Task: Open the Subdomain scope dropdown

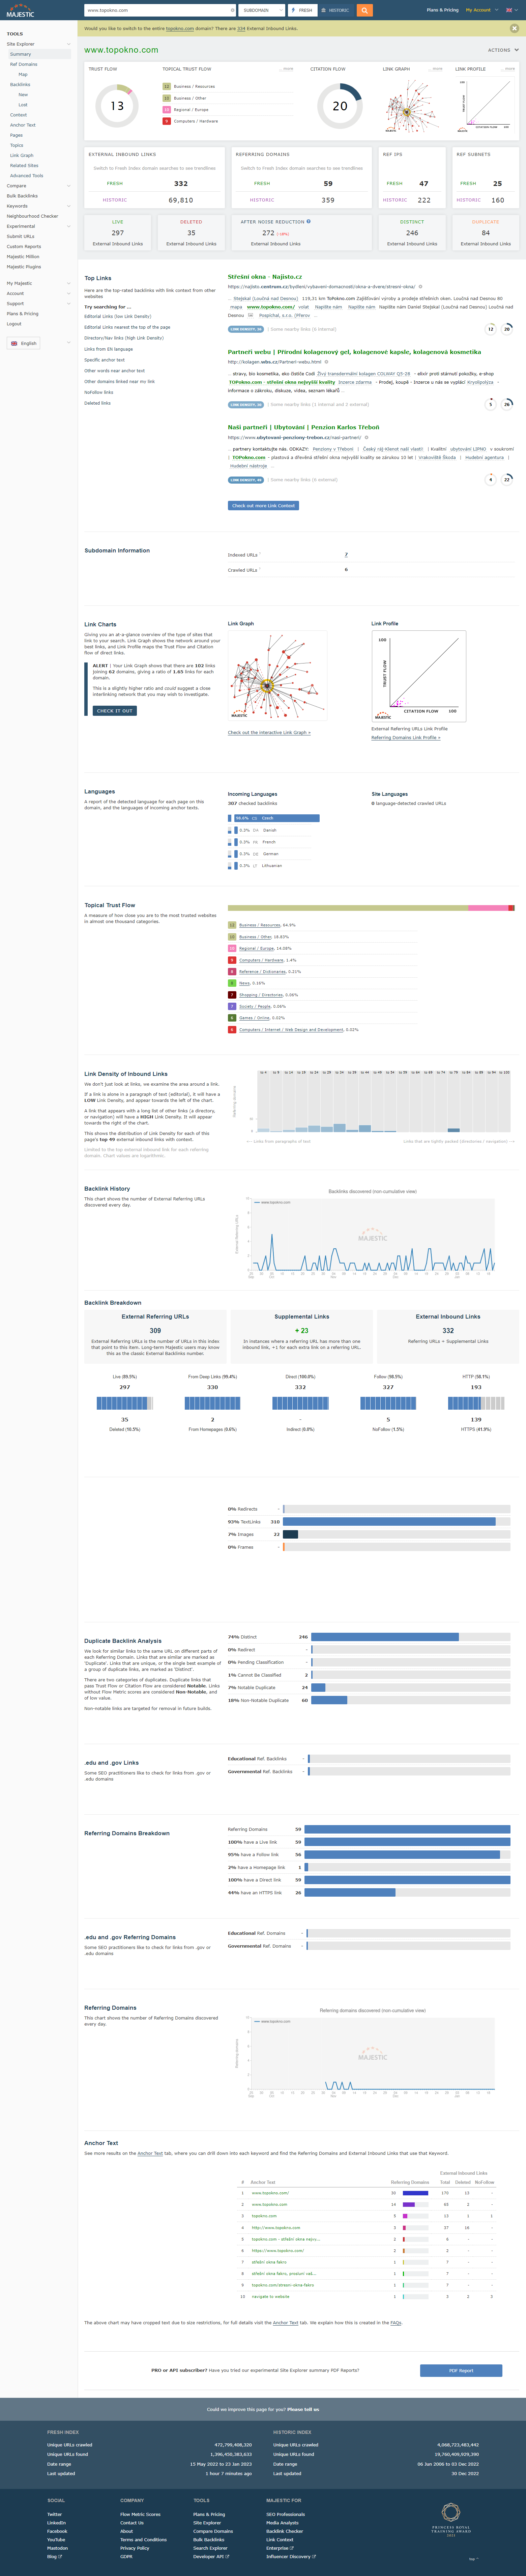Action: 262,10
